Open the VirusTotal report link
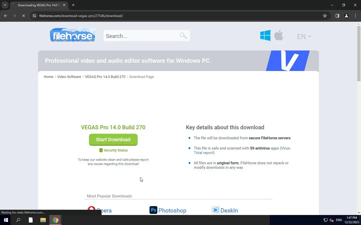The height and width of the screenshot is (225, 361). point(242,150)
